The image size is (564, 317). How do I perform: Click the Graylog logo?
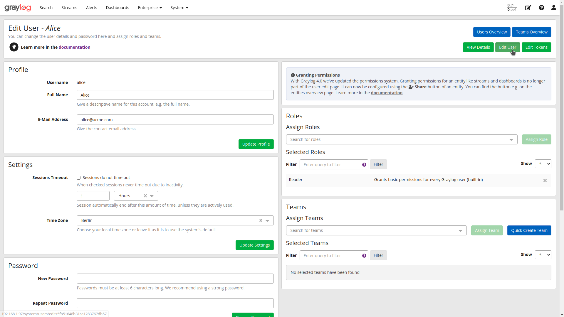(x=18, y=8)
